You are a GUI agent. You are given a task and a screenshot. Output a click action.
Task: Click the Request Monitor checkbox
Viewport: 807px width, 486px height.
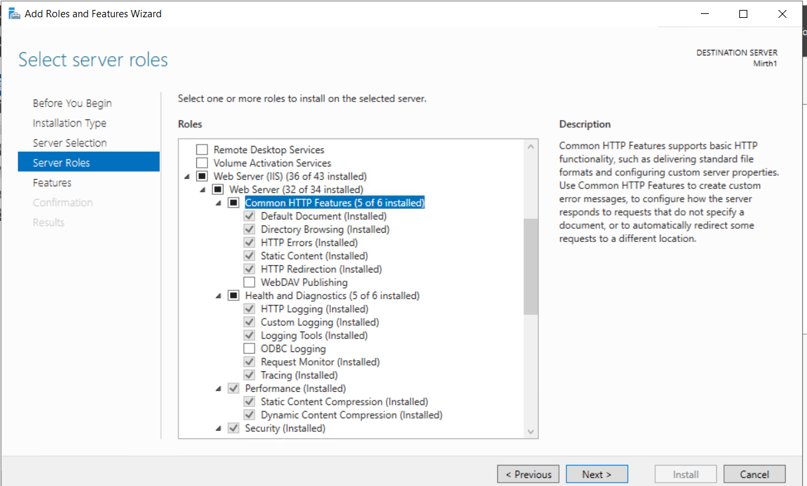click(x=249, y=362)
